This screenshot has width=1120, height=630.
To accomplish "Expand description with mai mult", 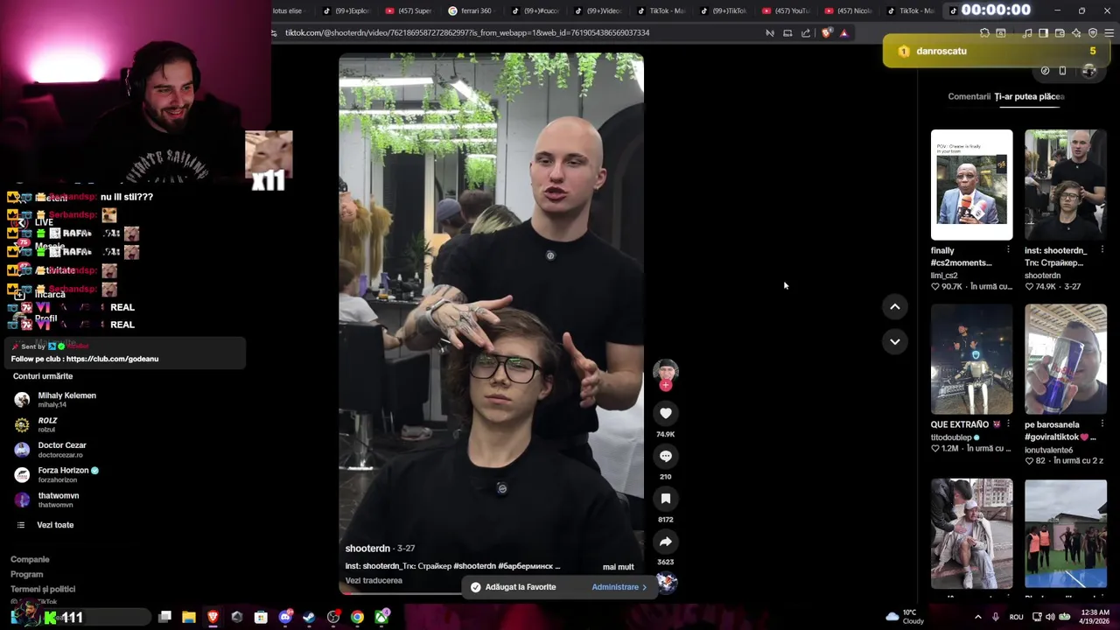I will tap(618, 567).
